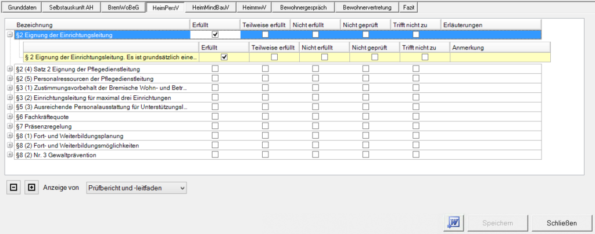The image size is (595, 234).
Task: Collapse §2 Eignung der Einrichtungsleitung tree node
Action: (x=10, y=35)
